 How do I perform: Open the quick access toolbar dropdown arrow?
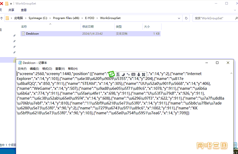tap(11, 4)
